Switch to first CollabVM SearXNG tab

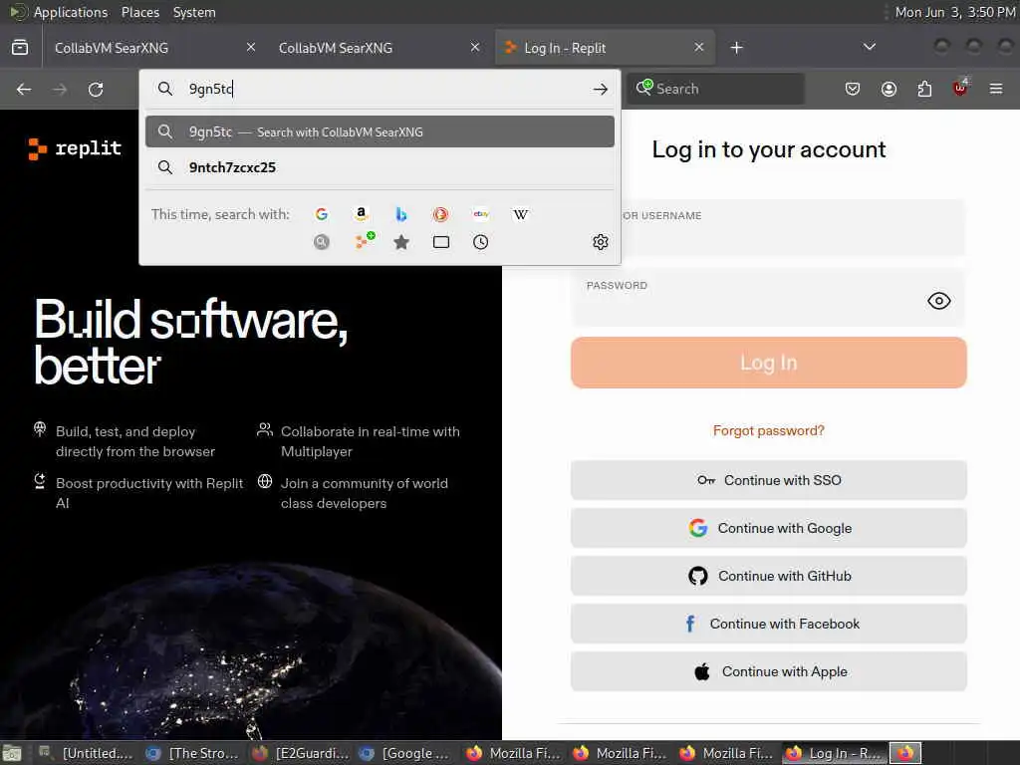[154, 48]
